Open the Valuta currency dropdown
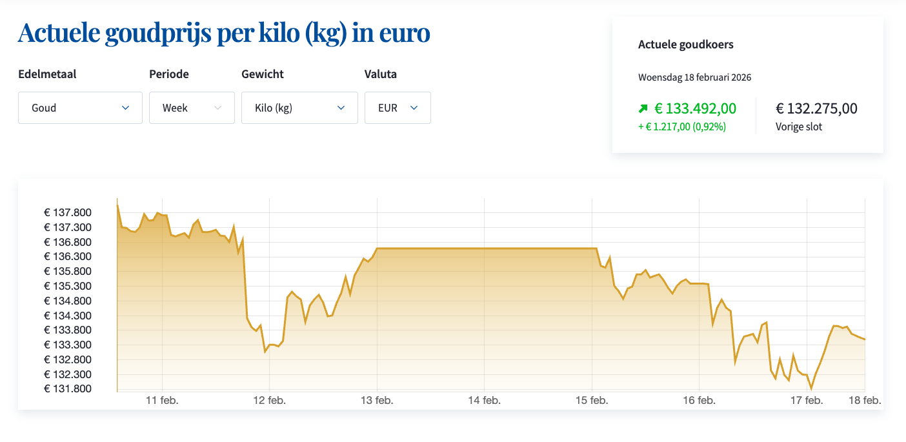The width and height of the screenshot is (906, 442). click(398, 108)
